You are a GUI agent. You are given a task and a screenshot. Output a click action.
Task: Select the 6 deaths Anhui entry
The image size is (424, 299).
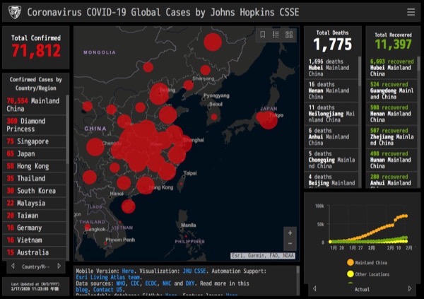pyautogui.click(x=331, y=136)
